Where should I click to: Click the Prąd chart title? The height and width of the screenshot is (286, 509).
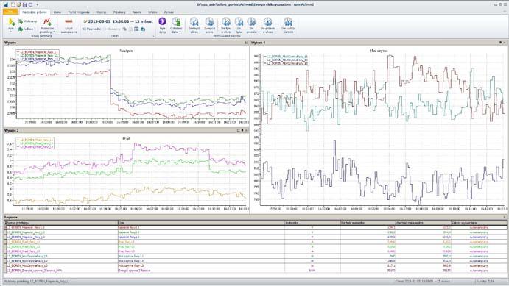point(126,139)
